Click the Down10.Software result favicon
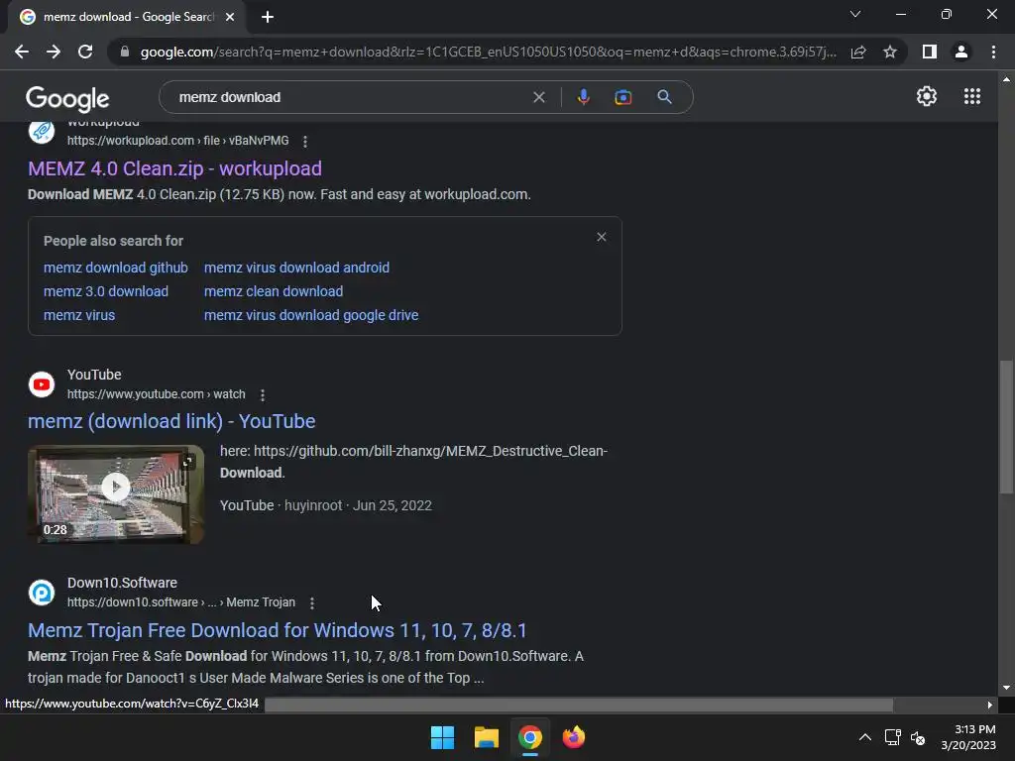The width and height of the screenshot is (1015, 761). coord(42,593)
